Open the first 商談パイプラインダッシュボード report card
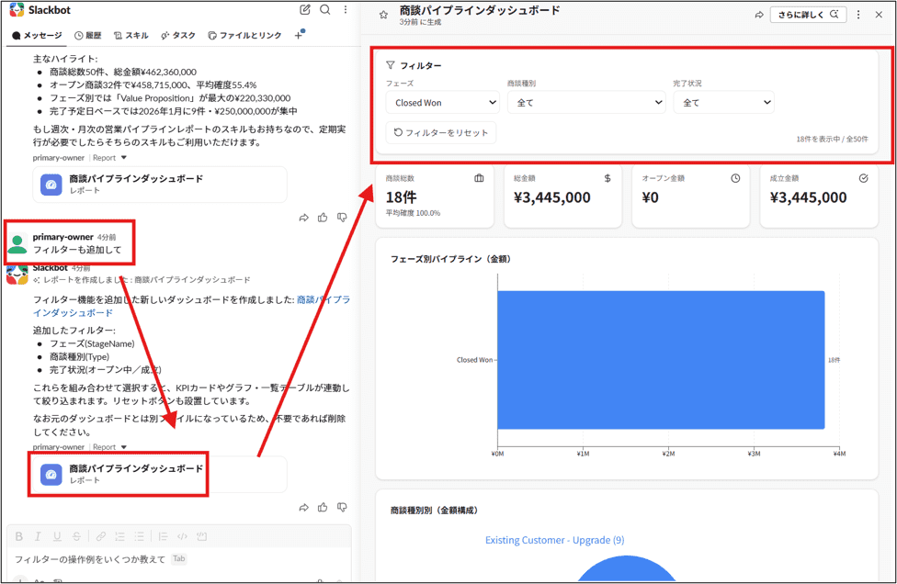897x584 pixels. (x=160, y=185)
